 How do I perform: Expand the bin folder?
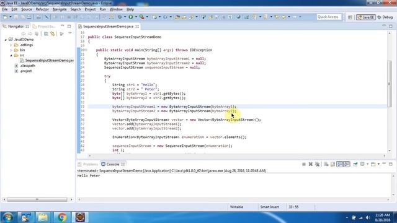pos(11,50)
